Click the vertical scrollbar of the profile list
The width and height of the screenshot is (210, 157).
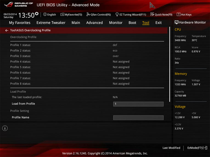(x=170, y=64)
